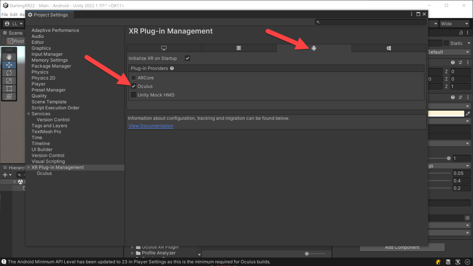Open the Audio settings page
473x266 pixels.
tap(38, 36)
